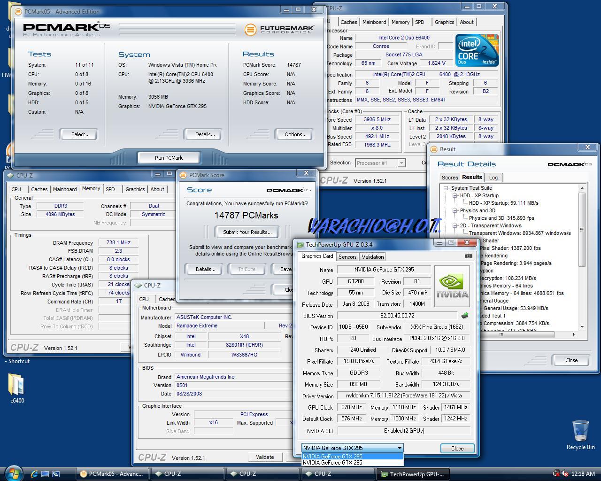
Task: Choose the unhighlighted GTX 295 dropdown entry
Action: [x=352, y=463]
